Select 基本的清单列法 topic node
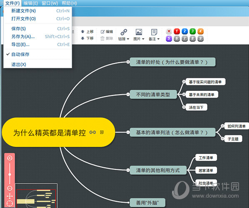 coord(173,132)
